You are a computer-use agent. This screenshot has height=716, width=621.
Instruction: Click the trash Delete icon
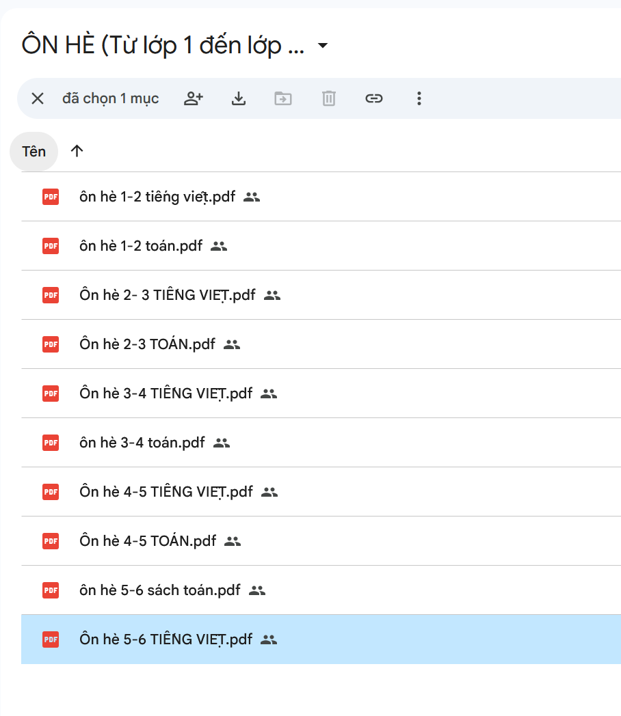329,98
